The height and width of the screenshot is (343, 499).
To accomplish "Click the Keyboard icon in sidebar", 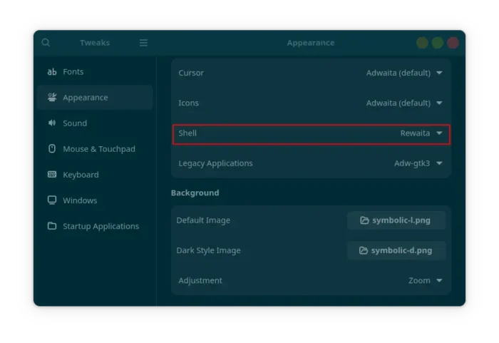I will tap(51, 175).
